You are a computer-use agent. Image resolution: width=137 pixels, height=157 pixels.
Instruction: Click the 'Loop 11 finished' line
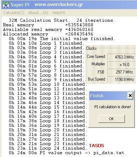click(x=48, y=89)
